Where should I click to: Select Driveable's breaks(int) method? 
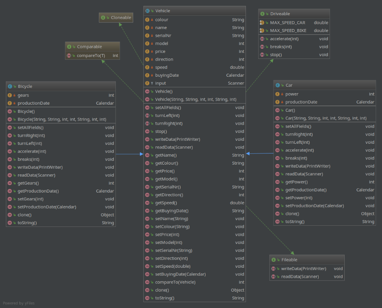[x=294, y=47]
